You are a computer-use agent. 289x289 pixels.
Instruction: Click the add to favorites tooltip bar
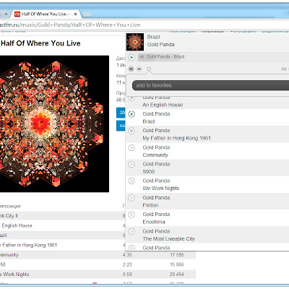click(211, 85)
